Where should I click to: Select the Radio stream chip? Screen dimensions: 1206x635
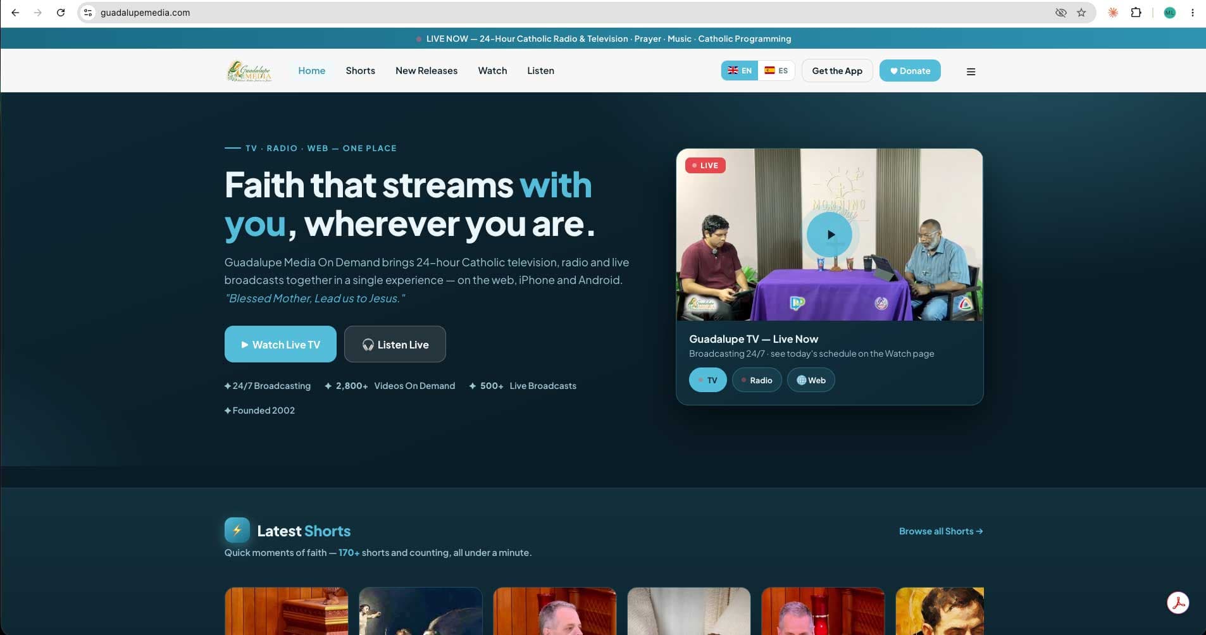tap(757, 380)
